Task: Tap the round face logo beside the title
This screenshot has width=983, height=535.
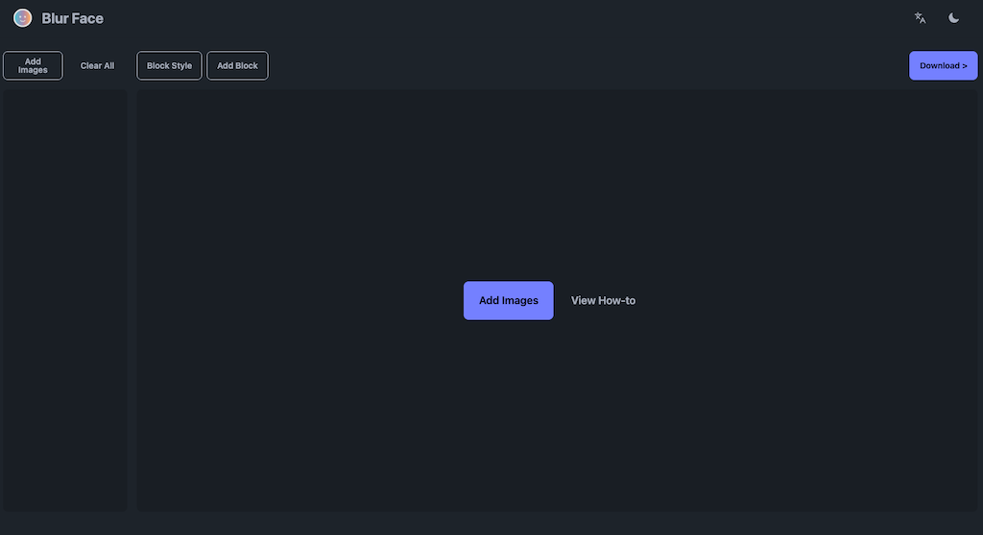Action: pyautogui.click(x=22, y=18)
